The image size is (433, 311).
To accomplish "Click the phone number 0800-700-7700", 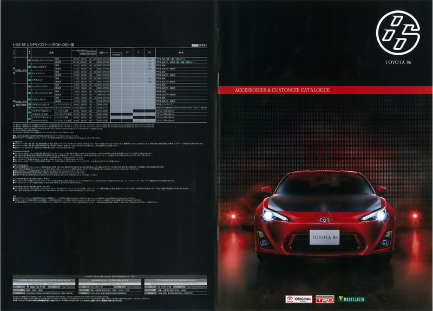I will (37, 287).
